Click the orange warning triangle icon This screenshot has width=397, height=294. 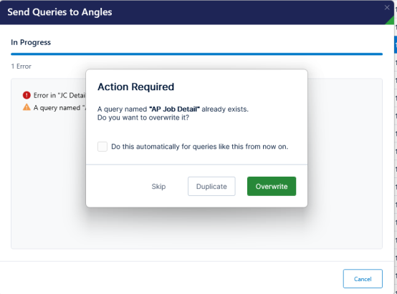point(27,107)
